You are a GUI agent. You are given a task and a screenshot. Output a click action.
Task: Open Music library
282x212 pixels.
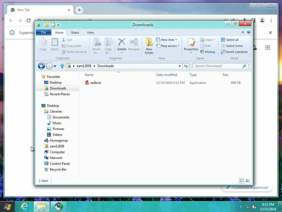[x=57, y=123]
